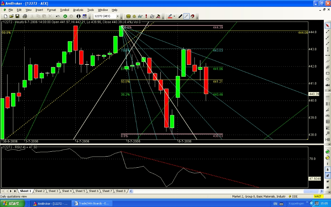Select the ellipse drawing tool
Screen dimensions: 331x207
(x=327, y=79)
